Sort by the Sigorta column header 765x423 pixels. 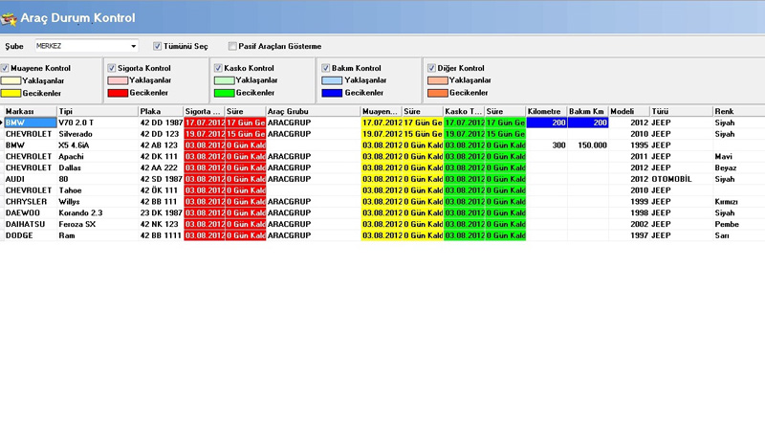[205, 111]
